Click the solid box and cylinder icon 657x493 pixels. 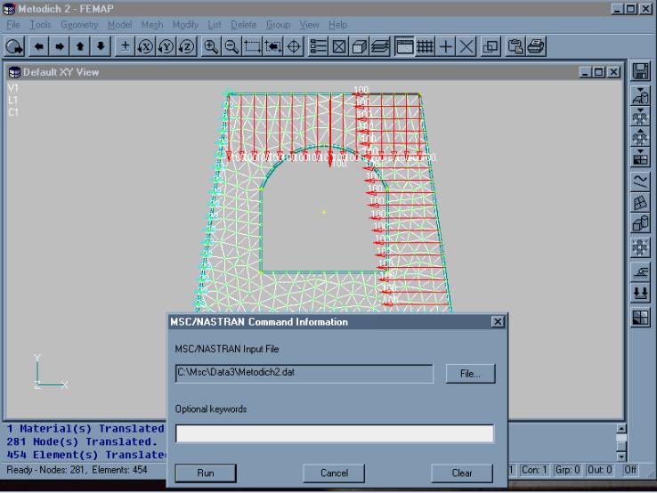click(x=640, y=223)
